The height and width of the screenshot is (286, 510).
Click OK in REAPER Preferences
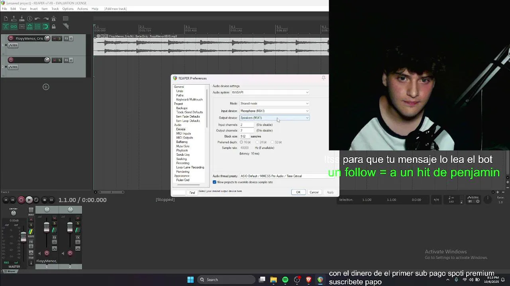click(x=298, y=192)
